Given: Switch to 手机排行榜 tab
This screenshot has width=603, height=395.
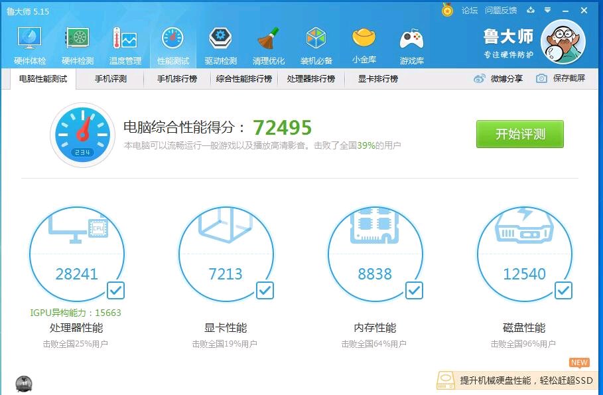Looking at the screenshot, I should tap(177, 79).
